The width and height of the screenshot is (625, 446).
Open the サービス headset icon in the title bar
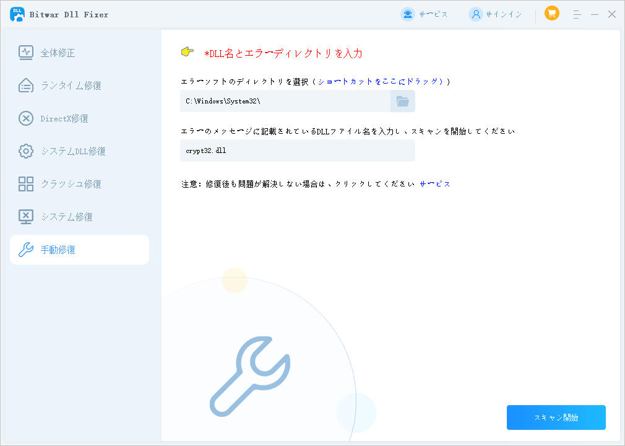[x=407, y=14]
